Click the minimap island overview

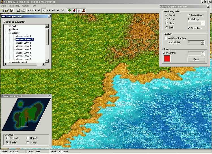tap(26, 114)
